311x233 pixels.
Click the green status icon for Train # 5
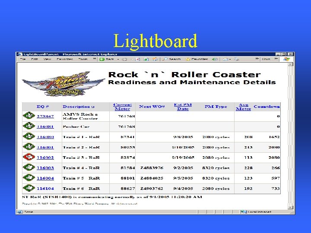[29, 177]
